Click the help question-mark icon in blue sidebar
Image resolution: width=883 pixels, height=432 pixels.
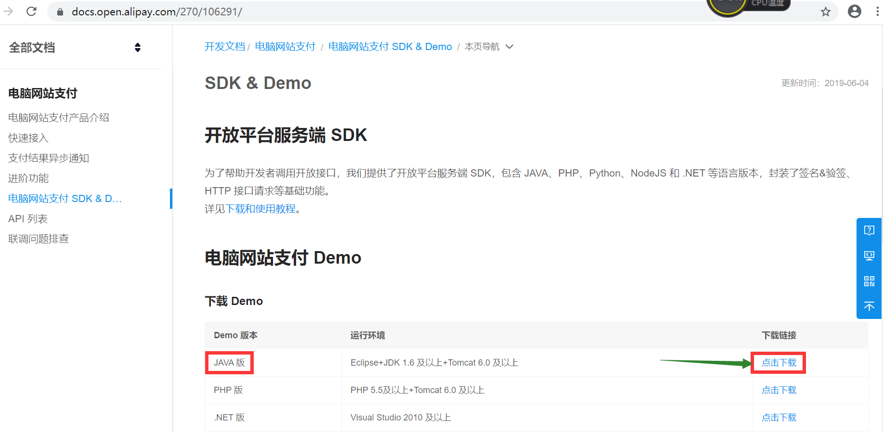pos(869,230)
